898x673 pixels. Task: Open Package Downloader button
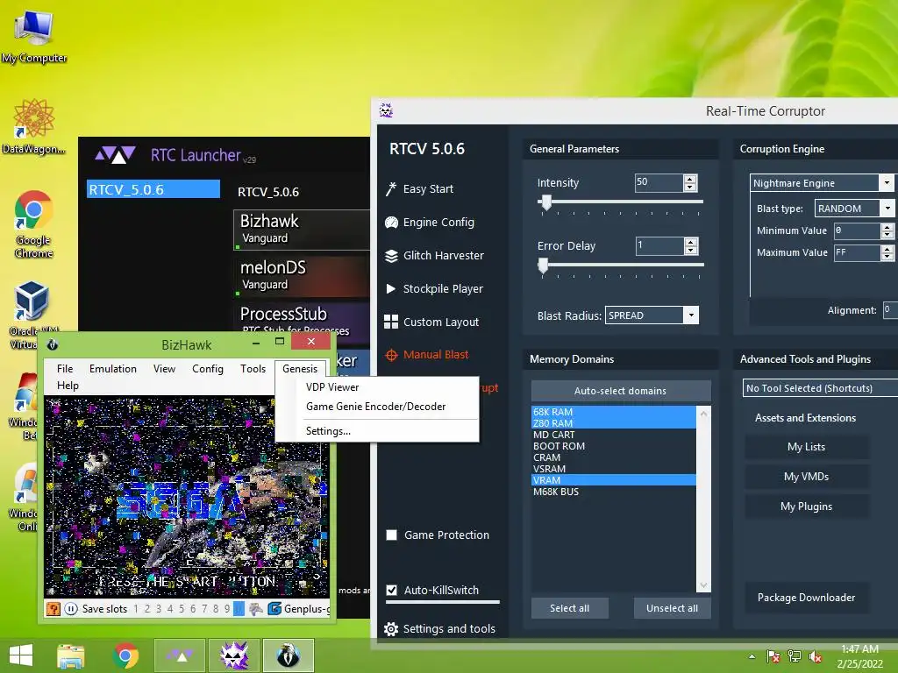click(x=807, y=598)
